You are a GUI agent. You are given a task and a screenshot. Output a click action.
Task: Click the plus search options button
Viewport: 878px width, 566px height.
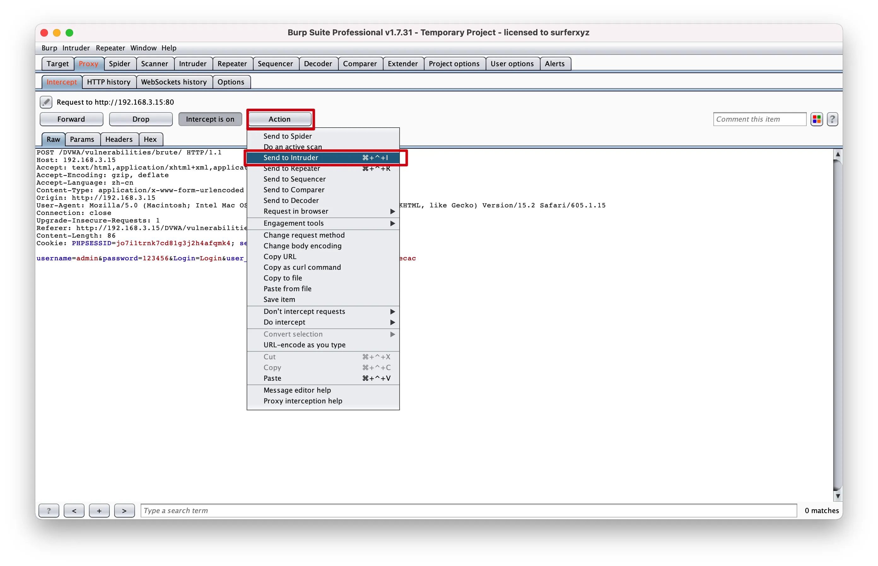[x=99, y=511]
